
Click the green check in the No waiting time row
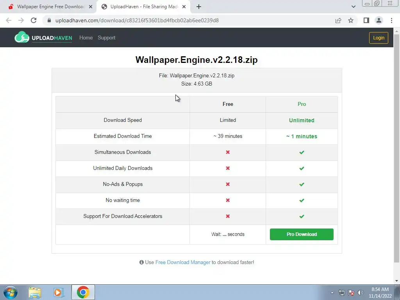(302, 200)
